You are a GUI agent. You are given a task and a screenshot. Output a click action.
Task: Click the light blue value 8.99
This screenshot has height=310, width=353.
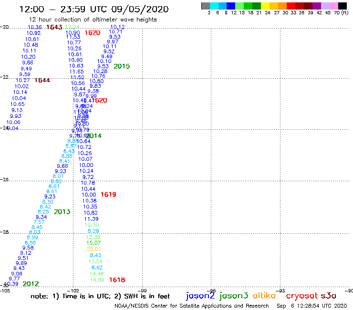coord(32,238)
